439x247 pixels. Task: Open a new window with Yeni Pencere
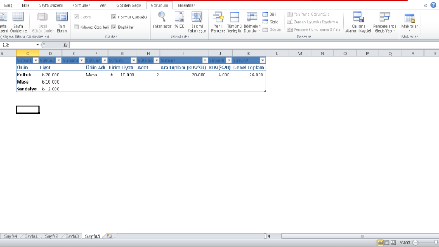[x=218, y=22]
